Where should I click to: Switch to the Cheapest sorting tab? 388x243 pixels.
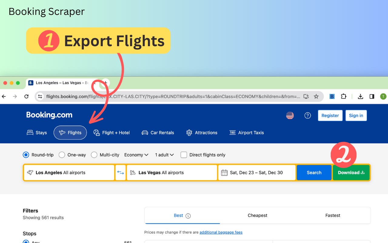click(x=258, y=216)
